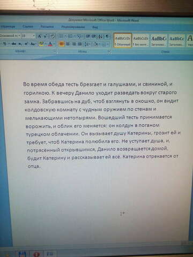Click the numbered list icon
This screenshot has width=193, height=257.
point(71,36)
